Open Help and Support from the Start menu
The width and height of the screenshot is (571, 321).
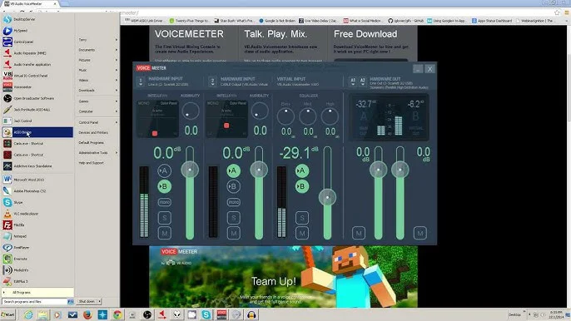[97, 163]
